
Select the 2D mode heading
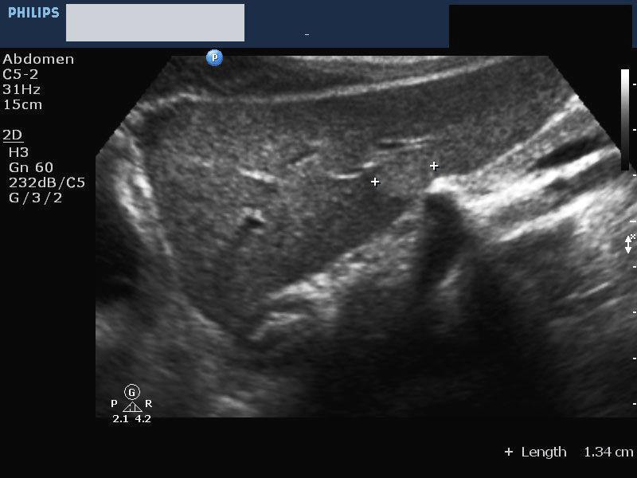tap(12, 133)
